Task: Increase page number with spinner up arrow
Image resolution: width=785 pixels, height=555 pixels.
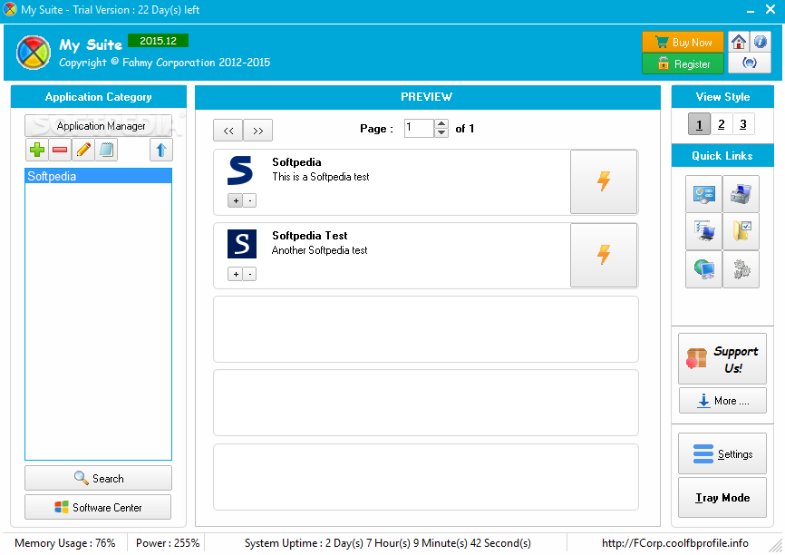Action: pyautogui.click(x=441, y=123)
